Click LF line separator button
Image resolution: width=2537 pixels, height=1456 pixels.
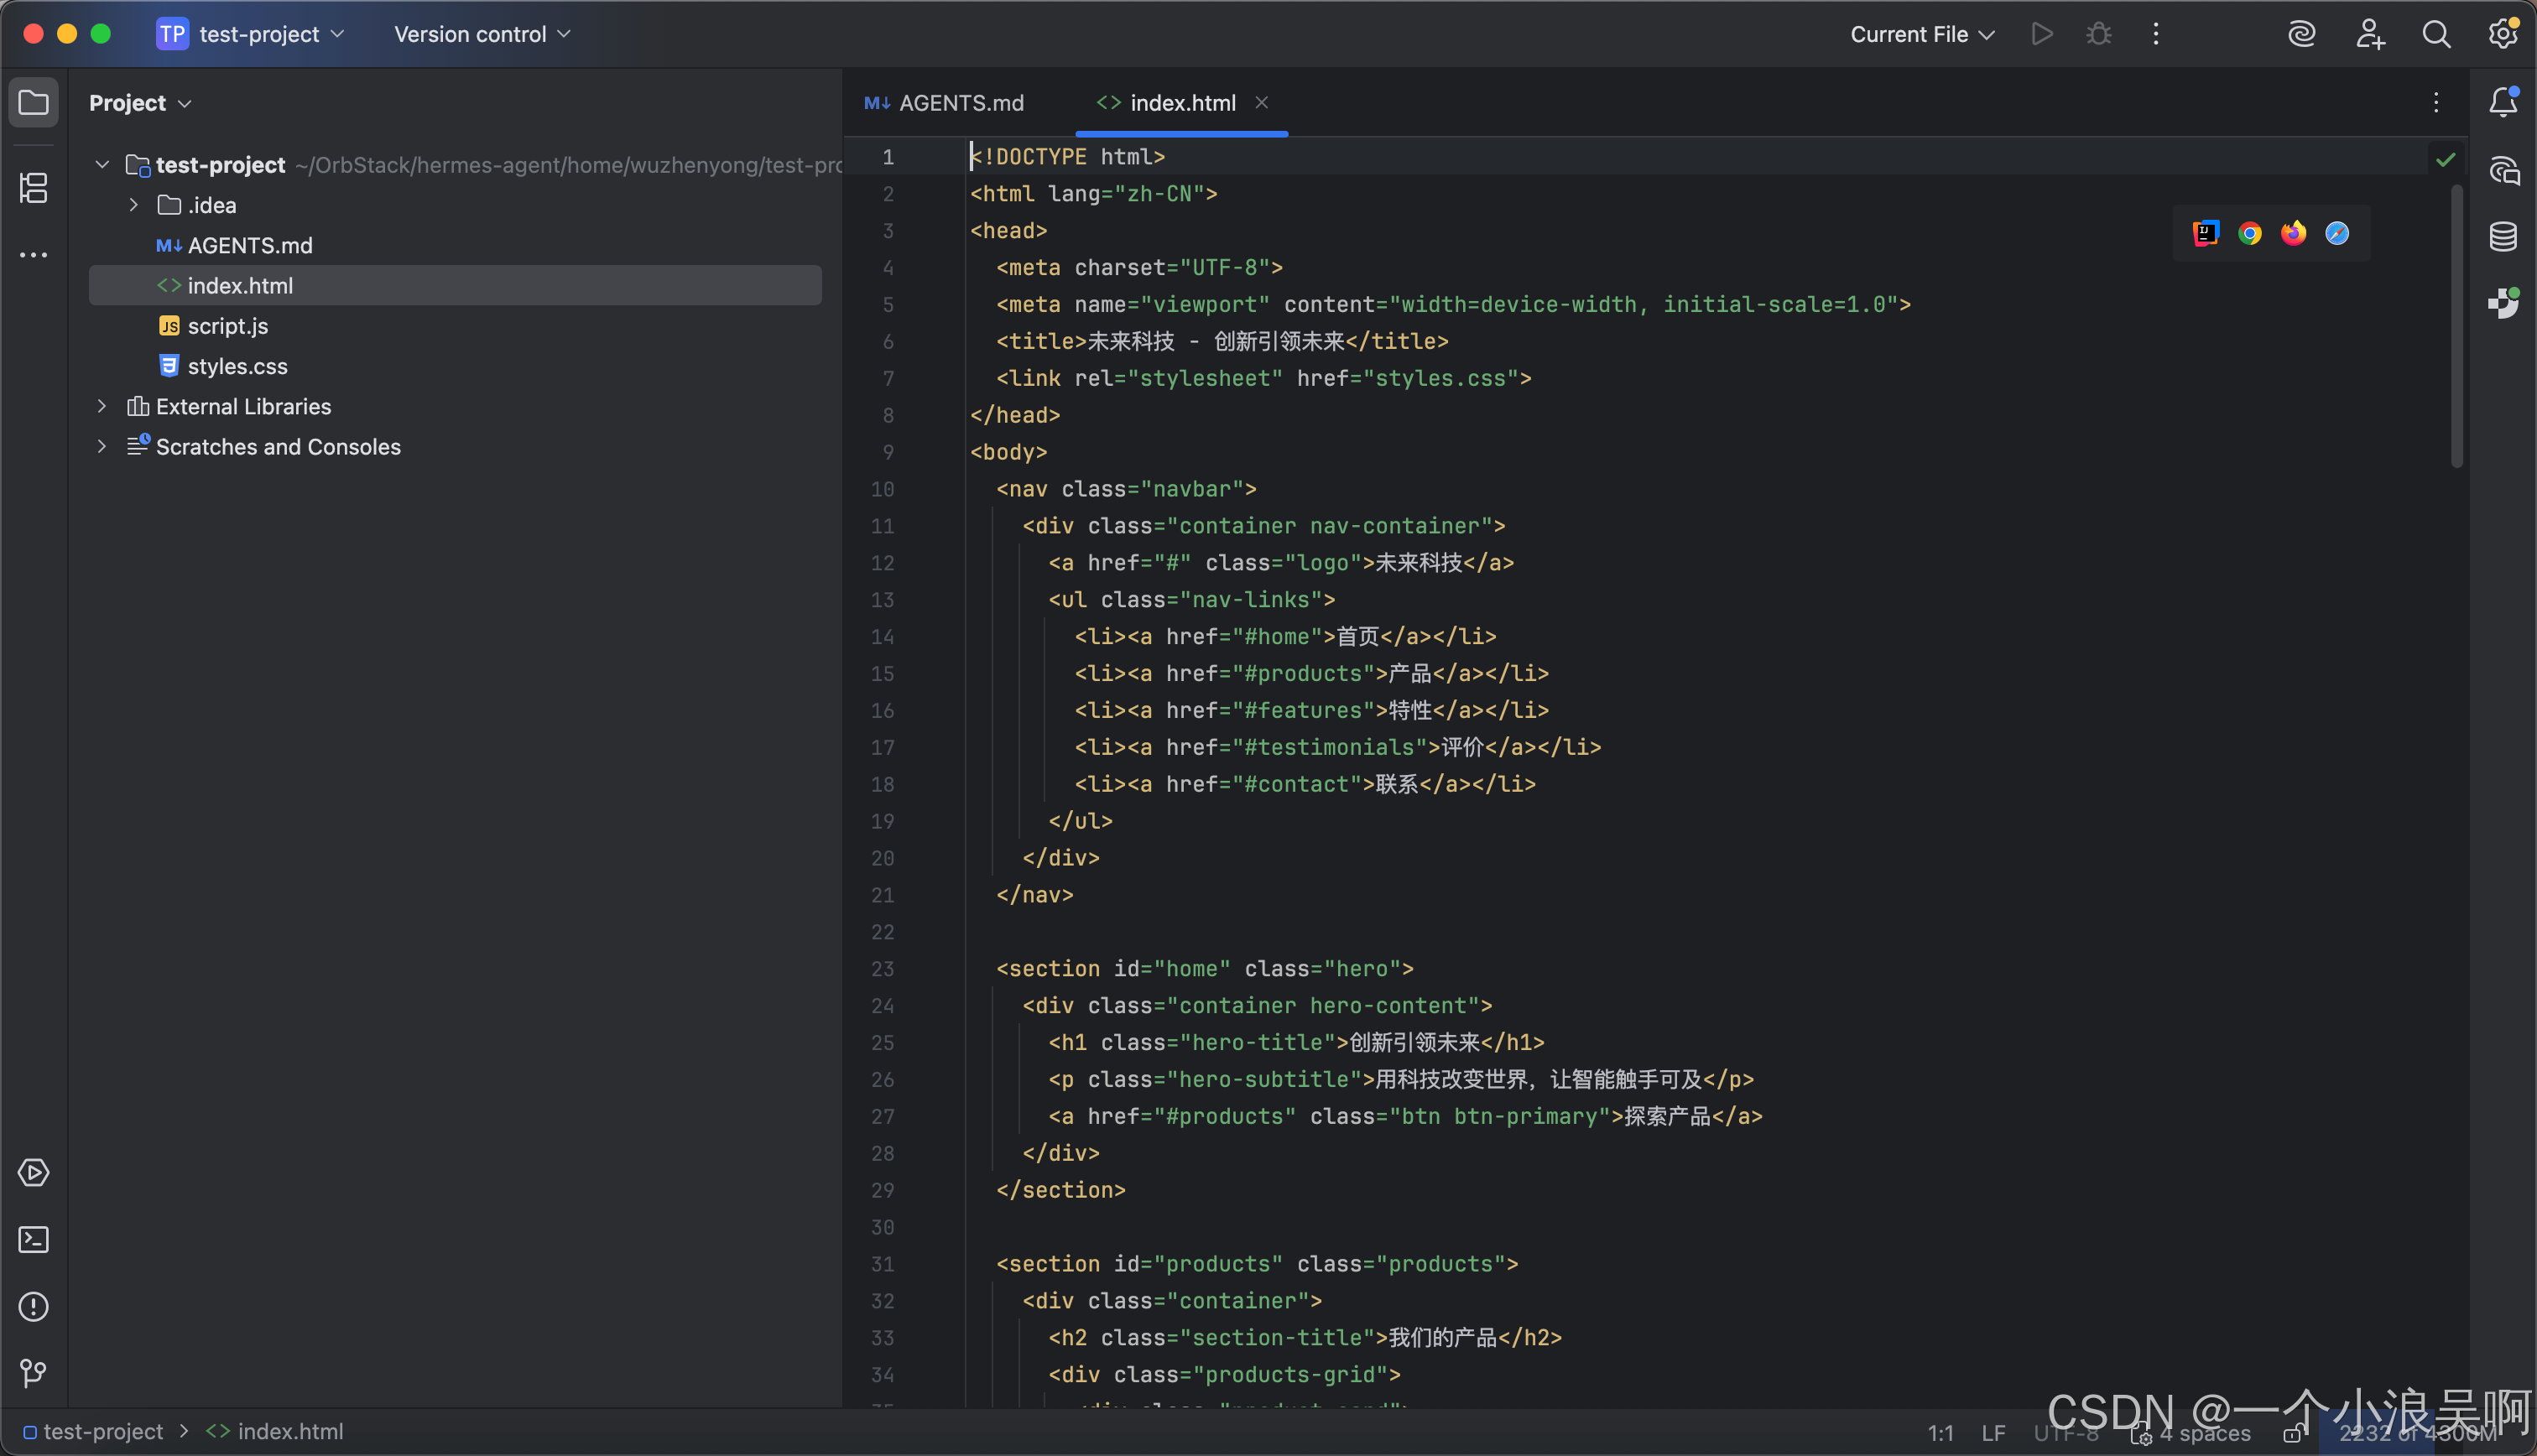pos(1993,1433)
